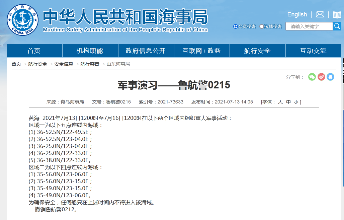Viewport: 344px width, 220px height.
Task: Share article via red Weibo icon
Action: coord(321,77)
